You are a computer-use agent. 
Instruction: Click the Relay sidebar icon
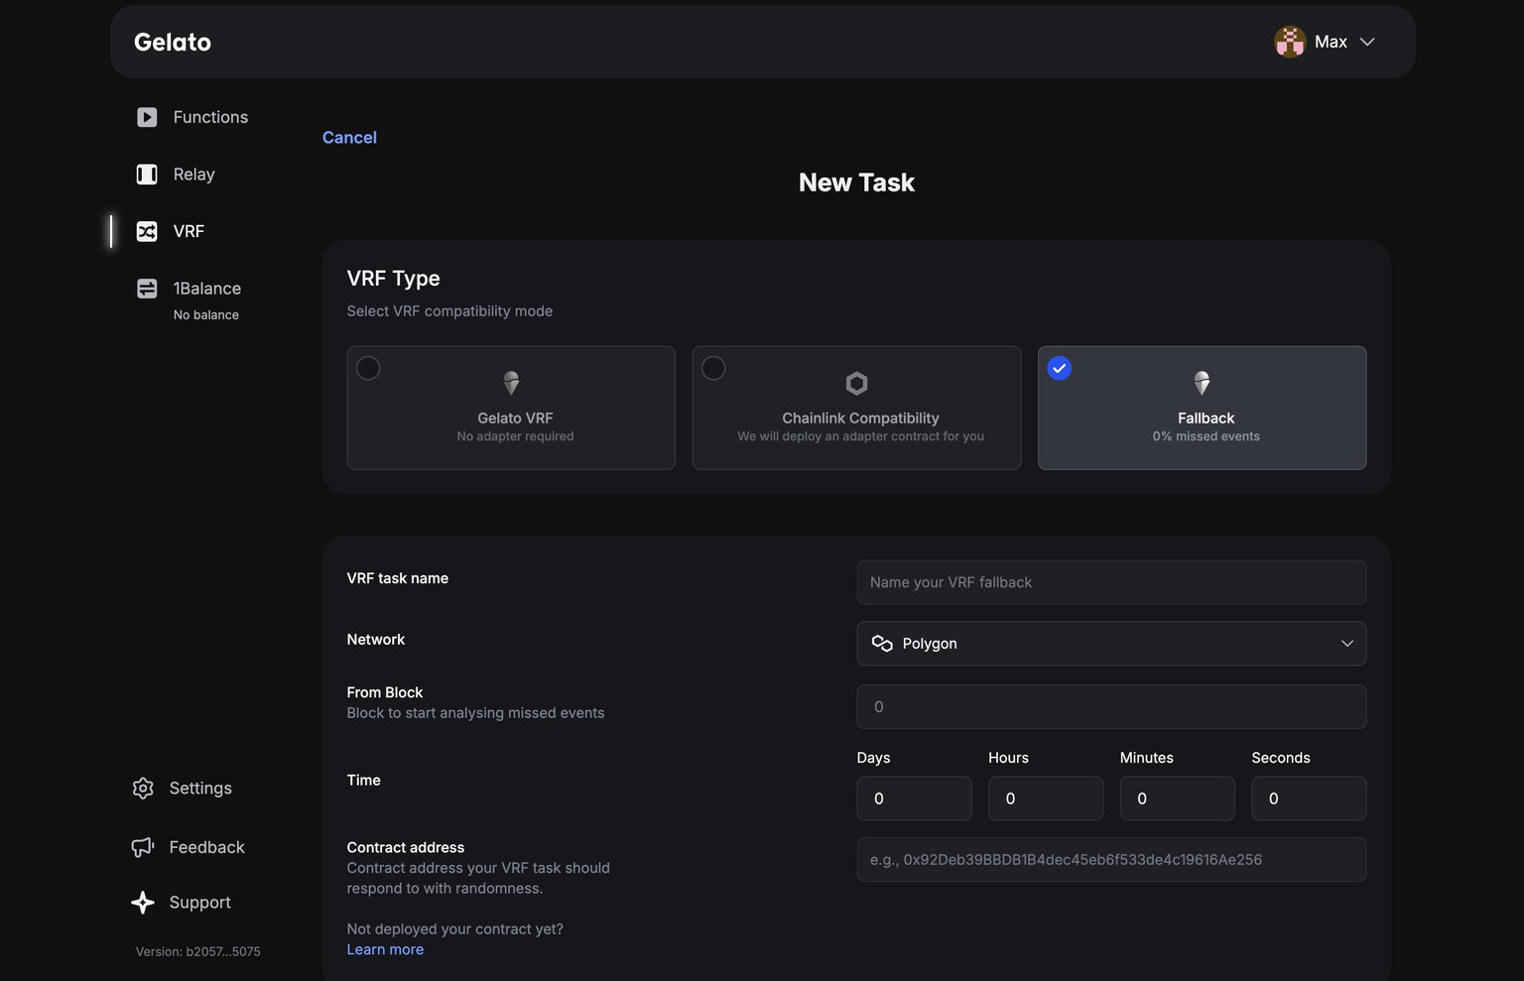147,175
